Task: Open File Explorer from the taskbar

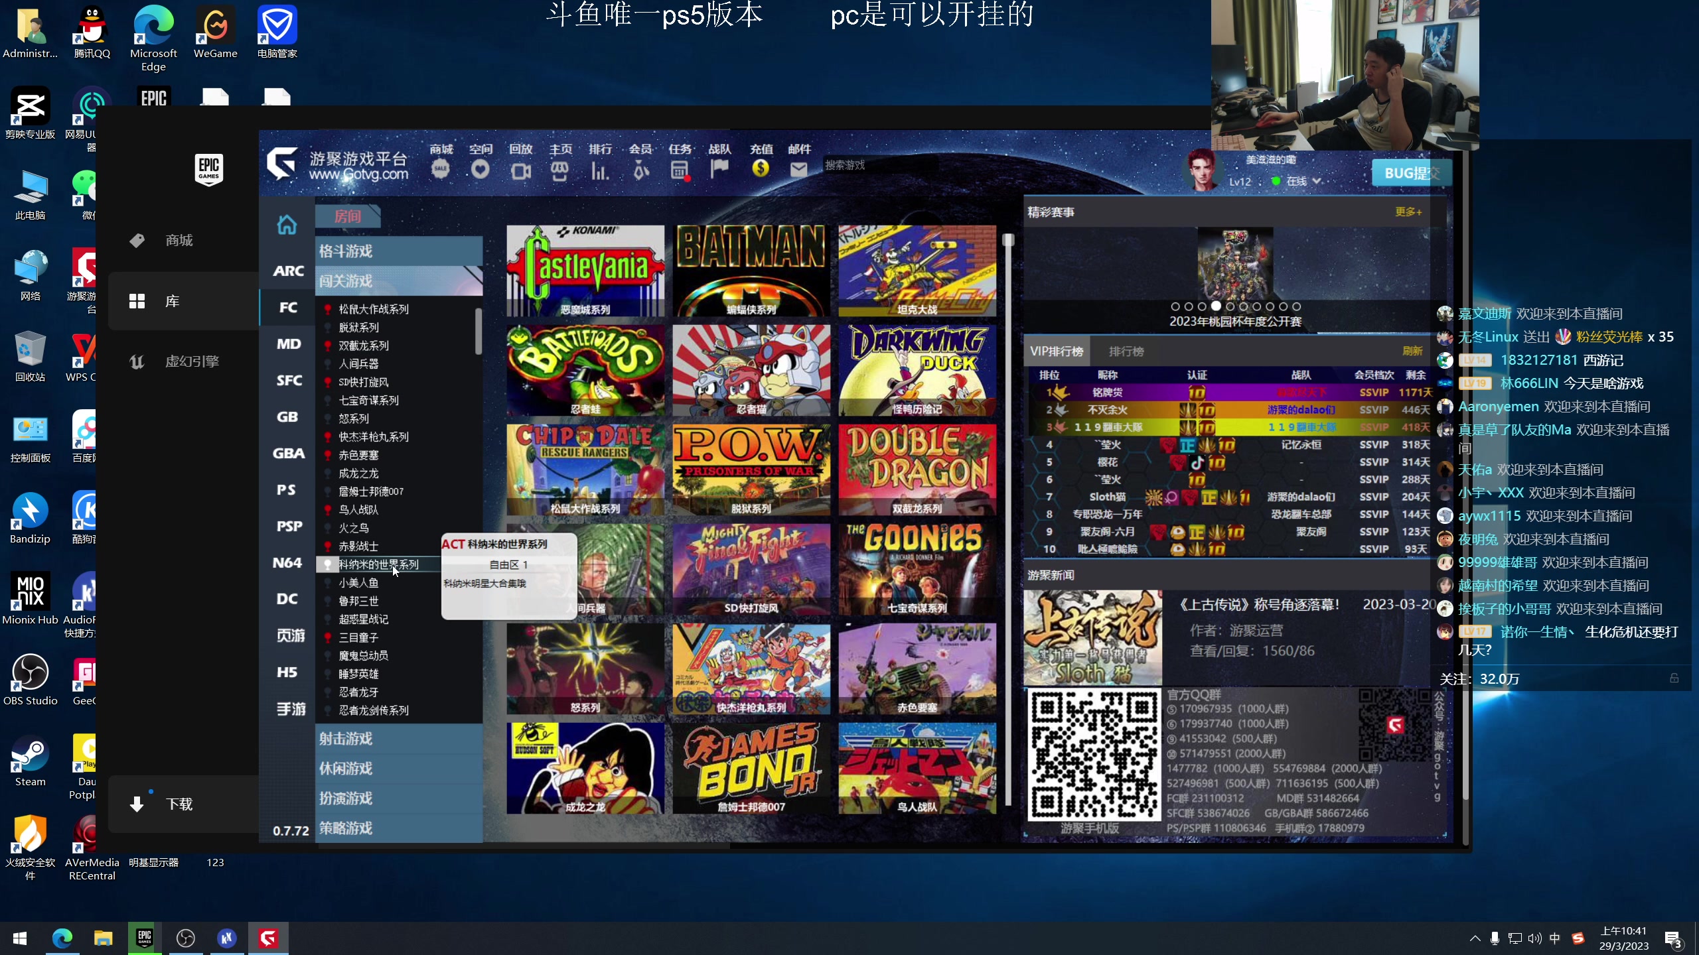Action: 103,938
